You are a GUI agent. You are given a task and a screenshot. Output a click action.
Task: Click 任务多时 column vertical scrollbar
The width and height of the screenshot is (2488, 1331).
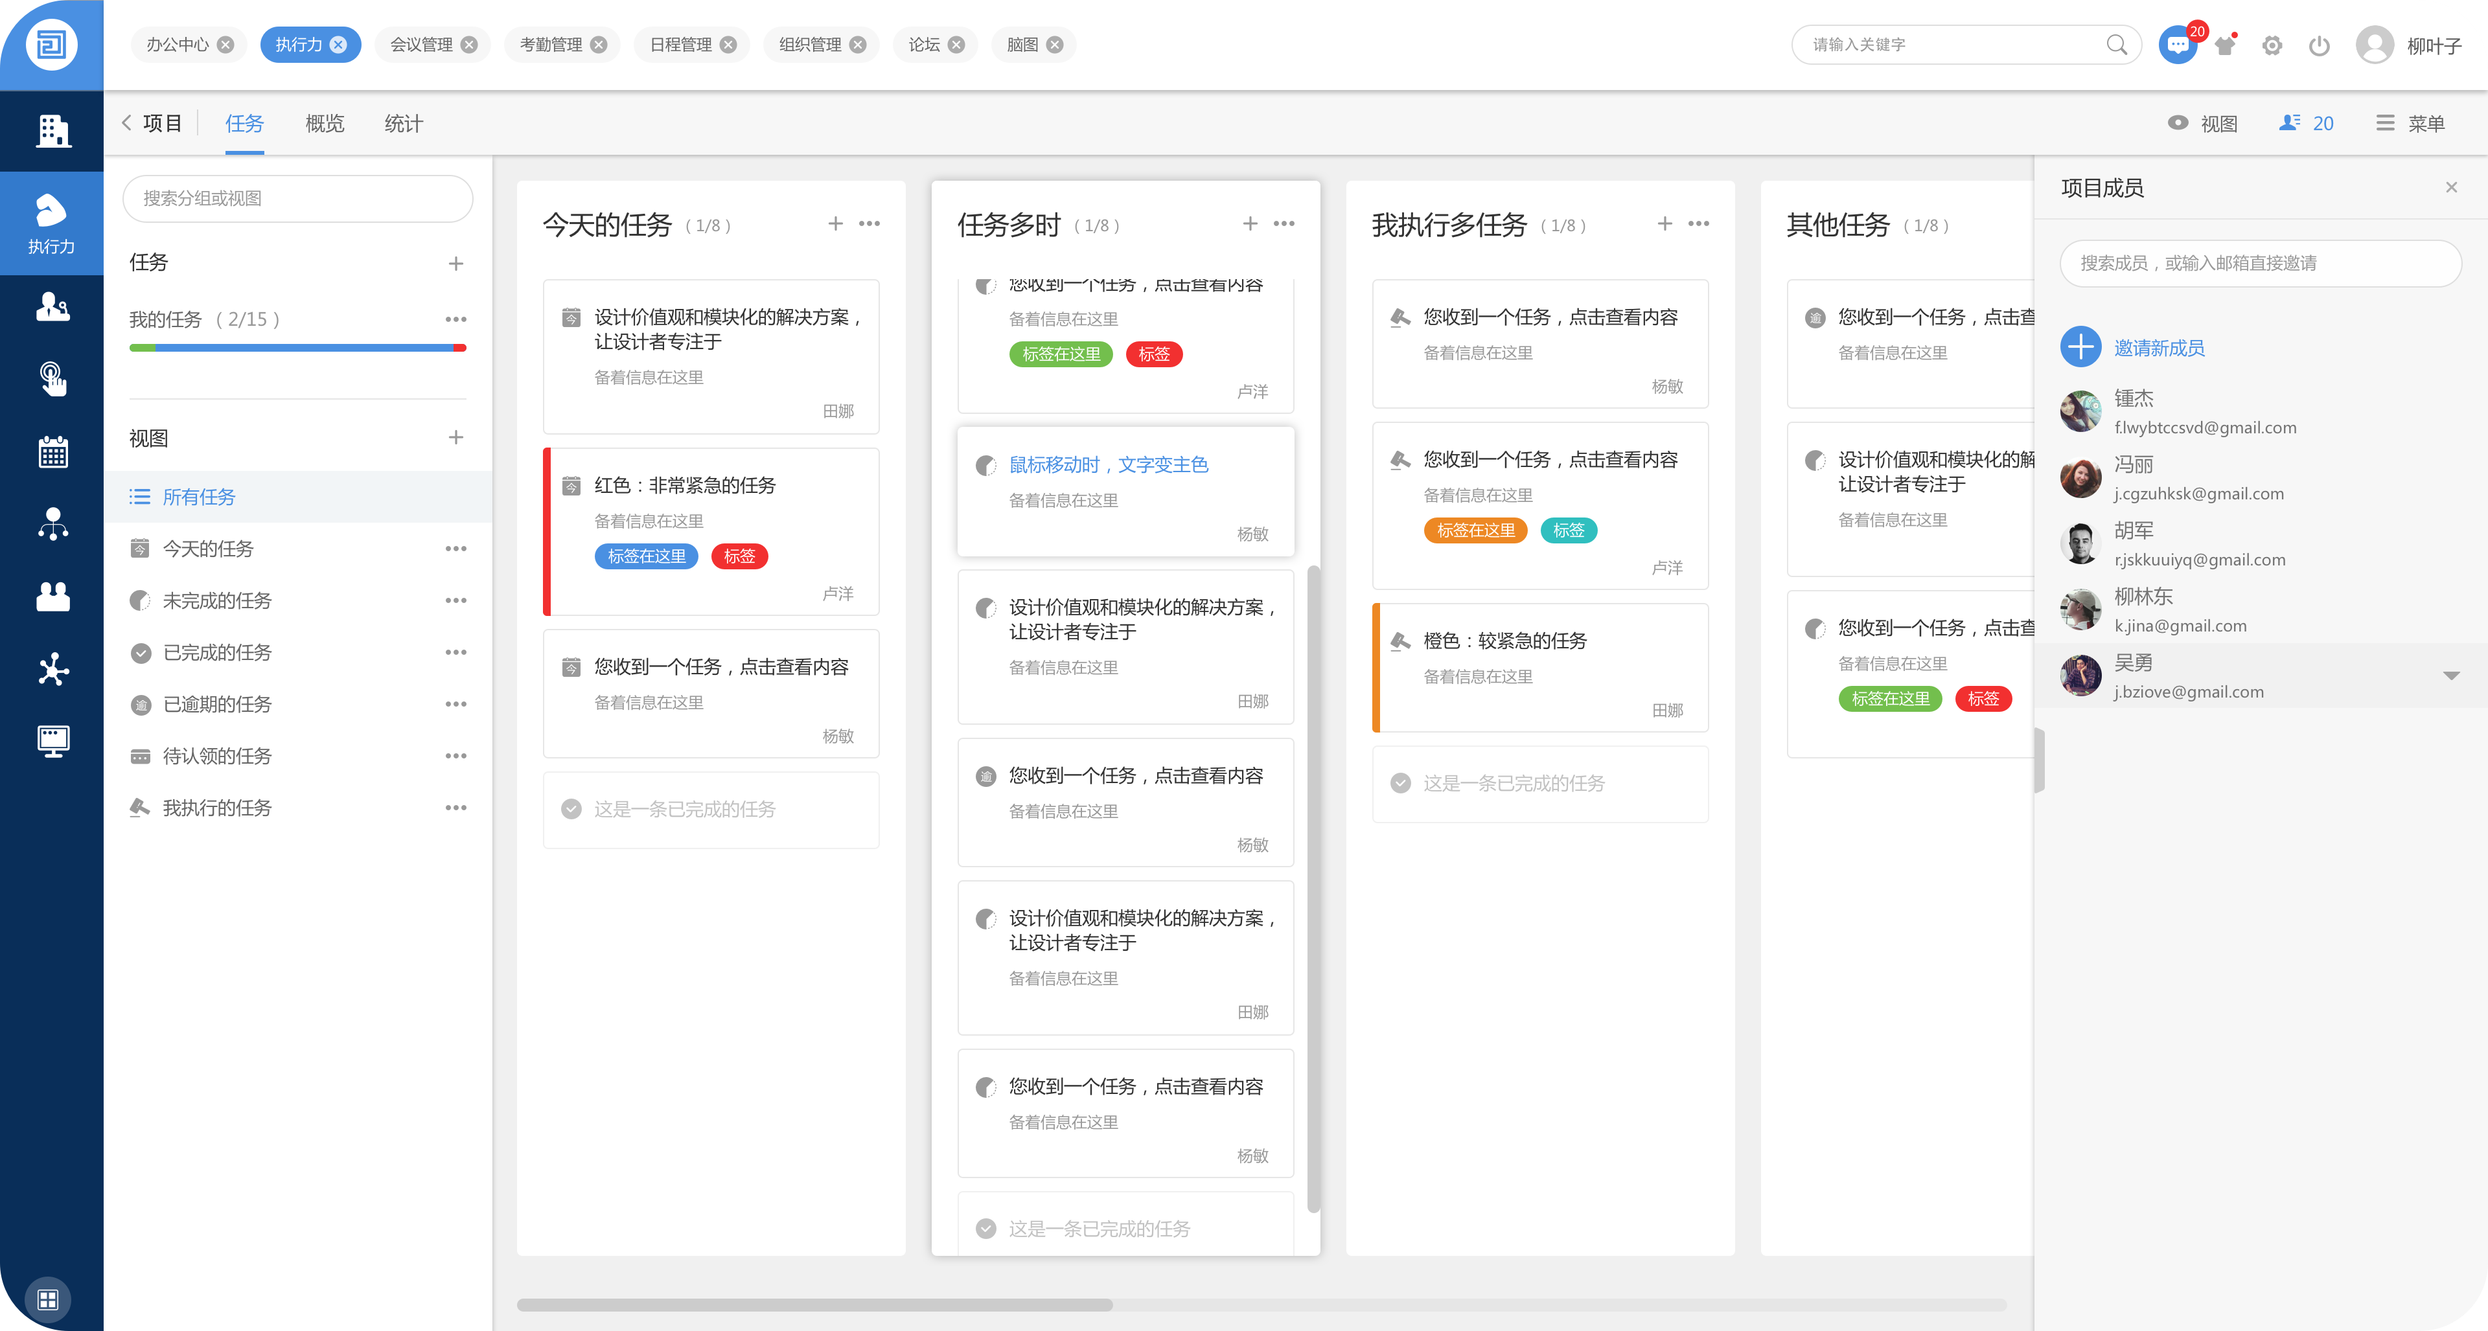point(1313,888)
